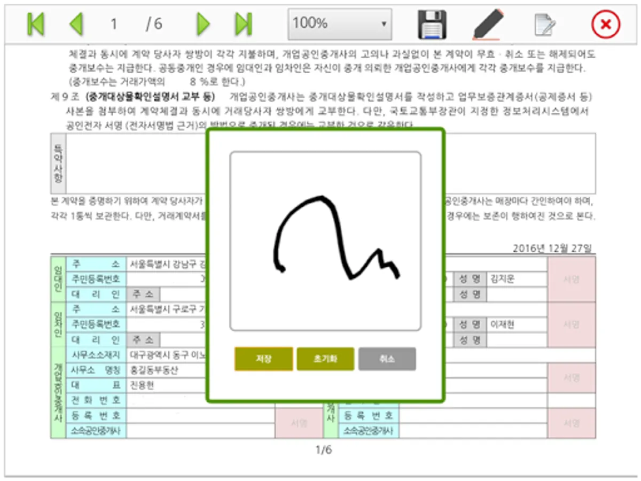Screen dimensions: 641x481
Task: Click the 취소 cancel button
Action: point(387,359)
